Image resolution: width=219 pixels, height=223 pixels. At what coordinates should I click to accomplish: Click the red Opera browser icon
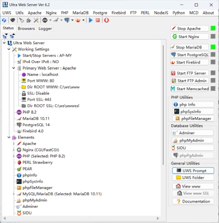click(107, 21)
